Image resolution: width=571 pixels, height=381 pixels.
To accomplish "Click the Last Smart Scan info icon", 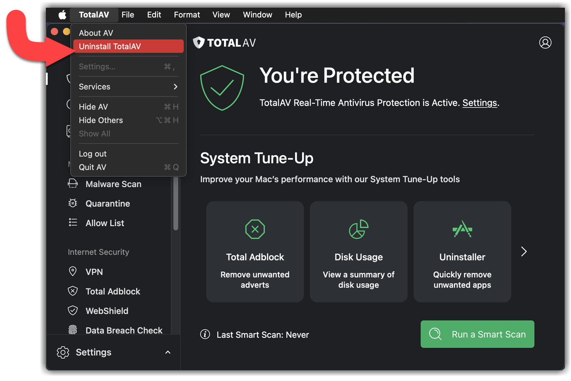I will (205, 334).
